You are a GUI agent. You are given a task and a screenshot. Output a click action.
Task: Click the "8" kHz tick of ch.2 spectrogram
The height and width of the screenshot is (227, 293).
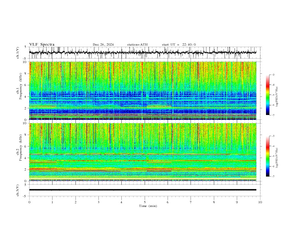[x=26, y=135]
